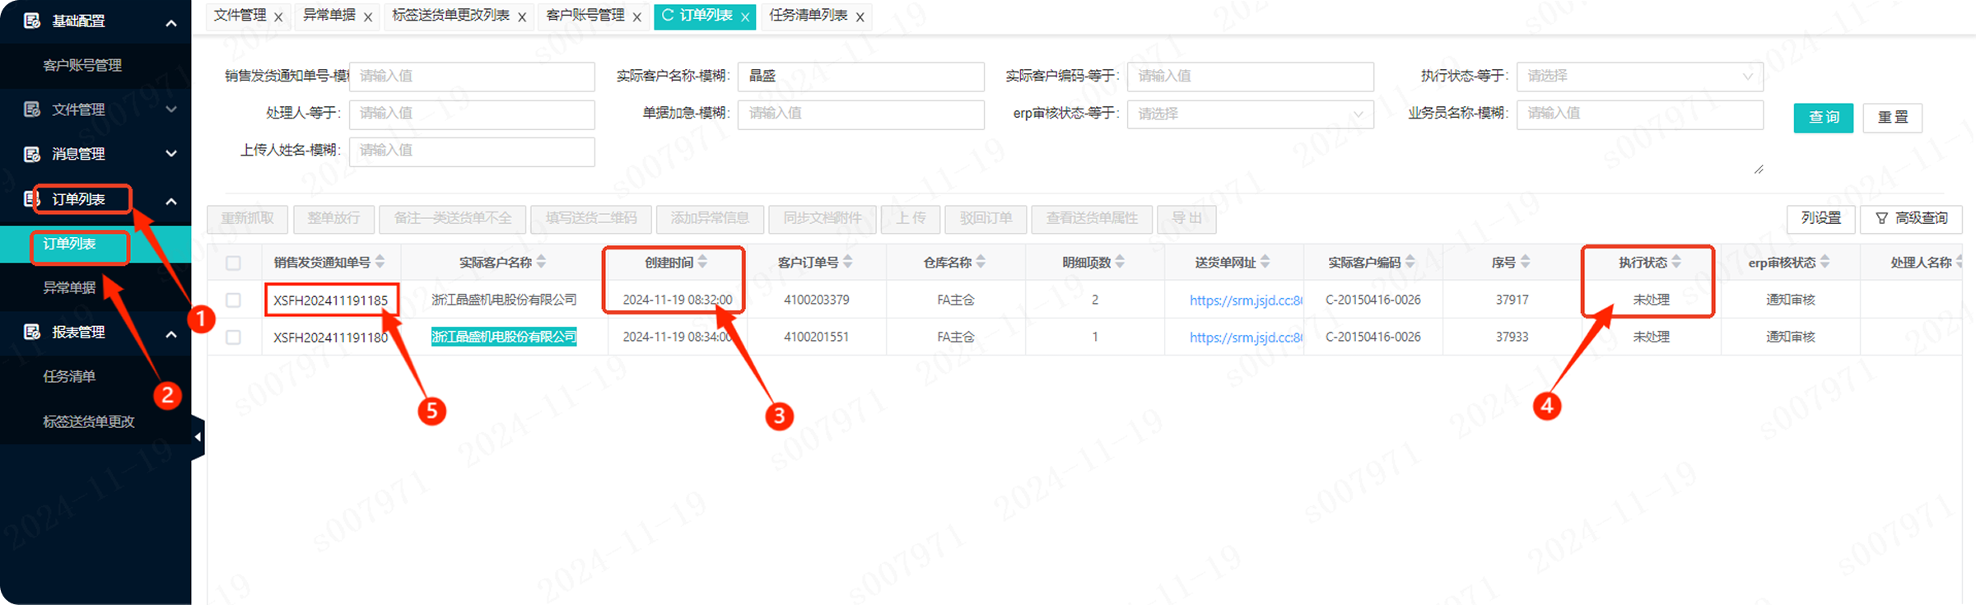Collapse the 报表管理 menu chevron
The image size is (1976, 605).
pyautogui.click(x=171, y=334)
